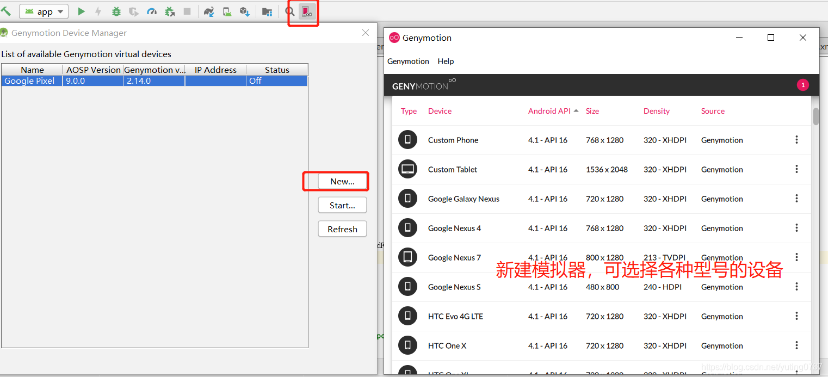Click the Genymotion Device Manager toolbar icon

click(307, 11)
